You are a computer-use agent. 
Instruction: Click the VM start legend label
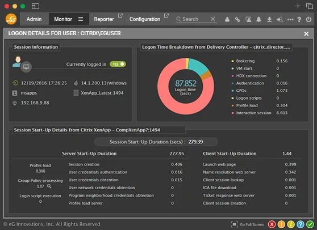[x=244, y=69]
